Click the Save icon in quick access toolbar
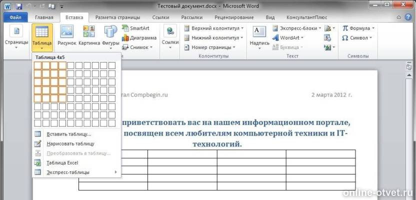Viewport: 416px width, 200px height. 19,6
